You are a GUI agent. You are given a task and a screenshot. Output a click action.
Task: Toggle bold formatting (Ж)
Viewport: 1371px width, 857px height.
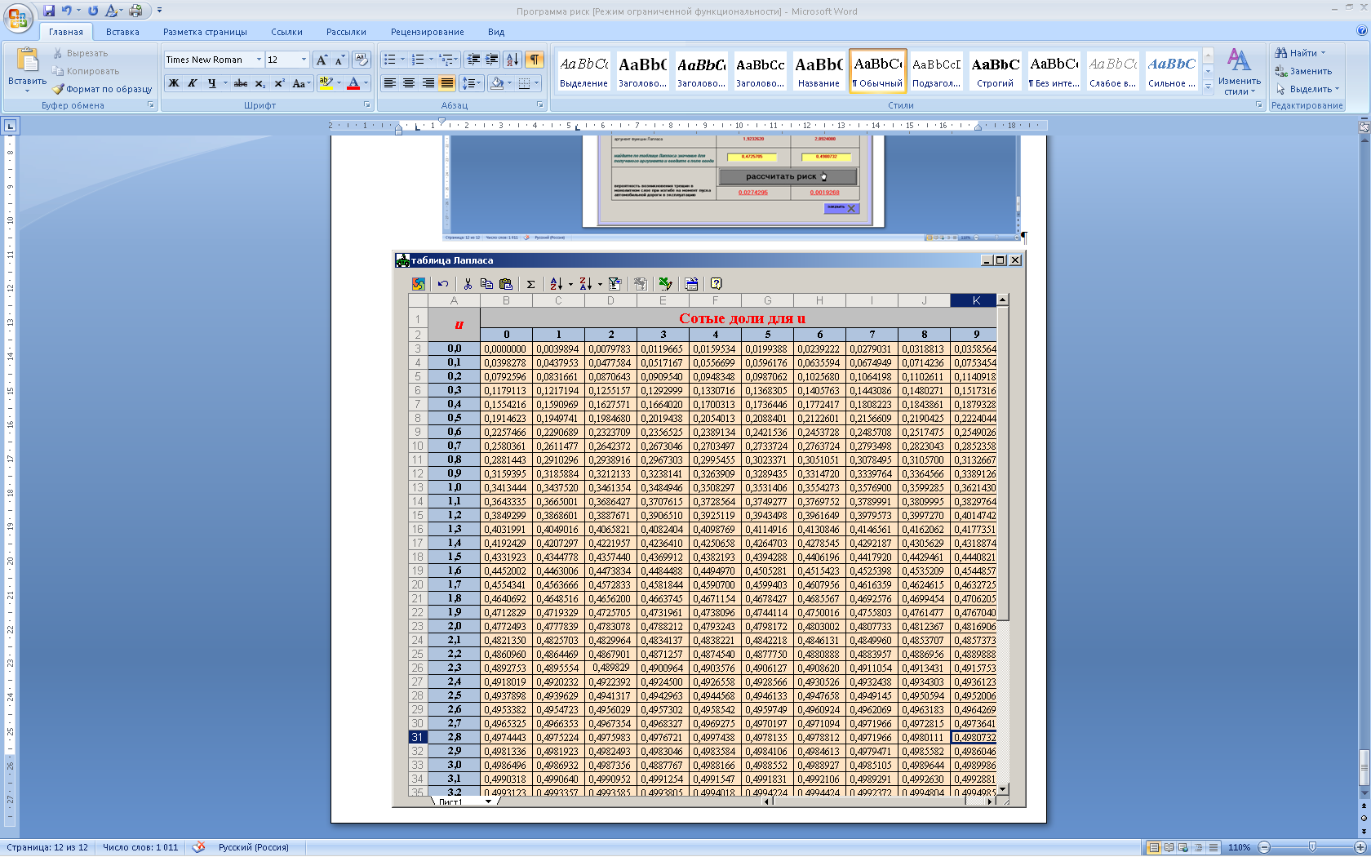(x=173, y=83)
